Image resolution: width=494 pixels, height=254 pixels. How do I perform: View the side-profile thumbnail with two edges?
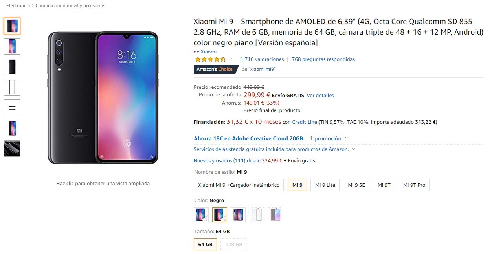12,87
